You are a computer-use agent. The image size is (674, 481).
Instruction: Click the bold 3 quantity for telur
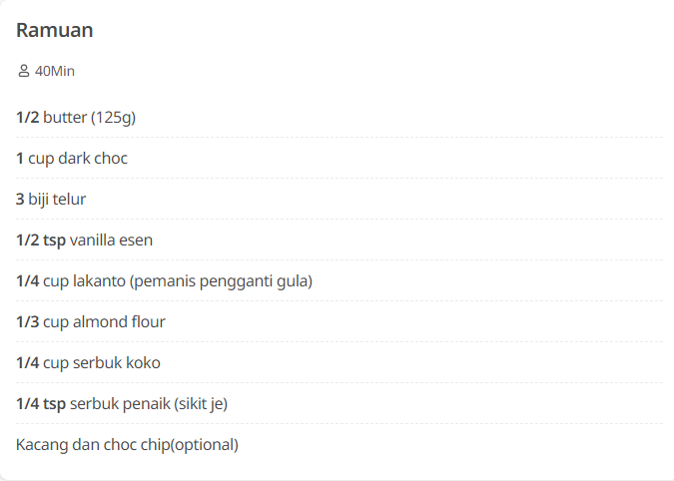coord(20,200)
